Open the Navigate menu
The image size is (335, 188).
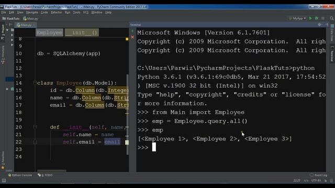click(x=32, y=13)
